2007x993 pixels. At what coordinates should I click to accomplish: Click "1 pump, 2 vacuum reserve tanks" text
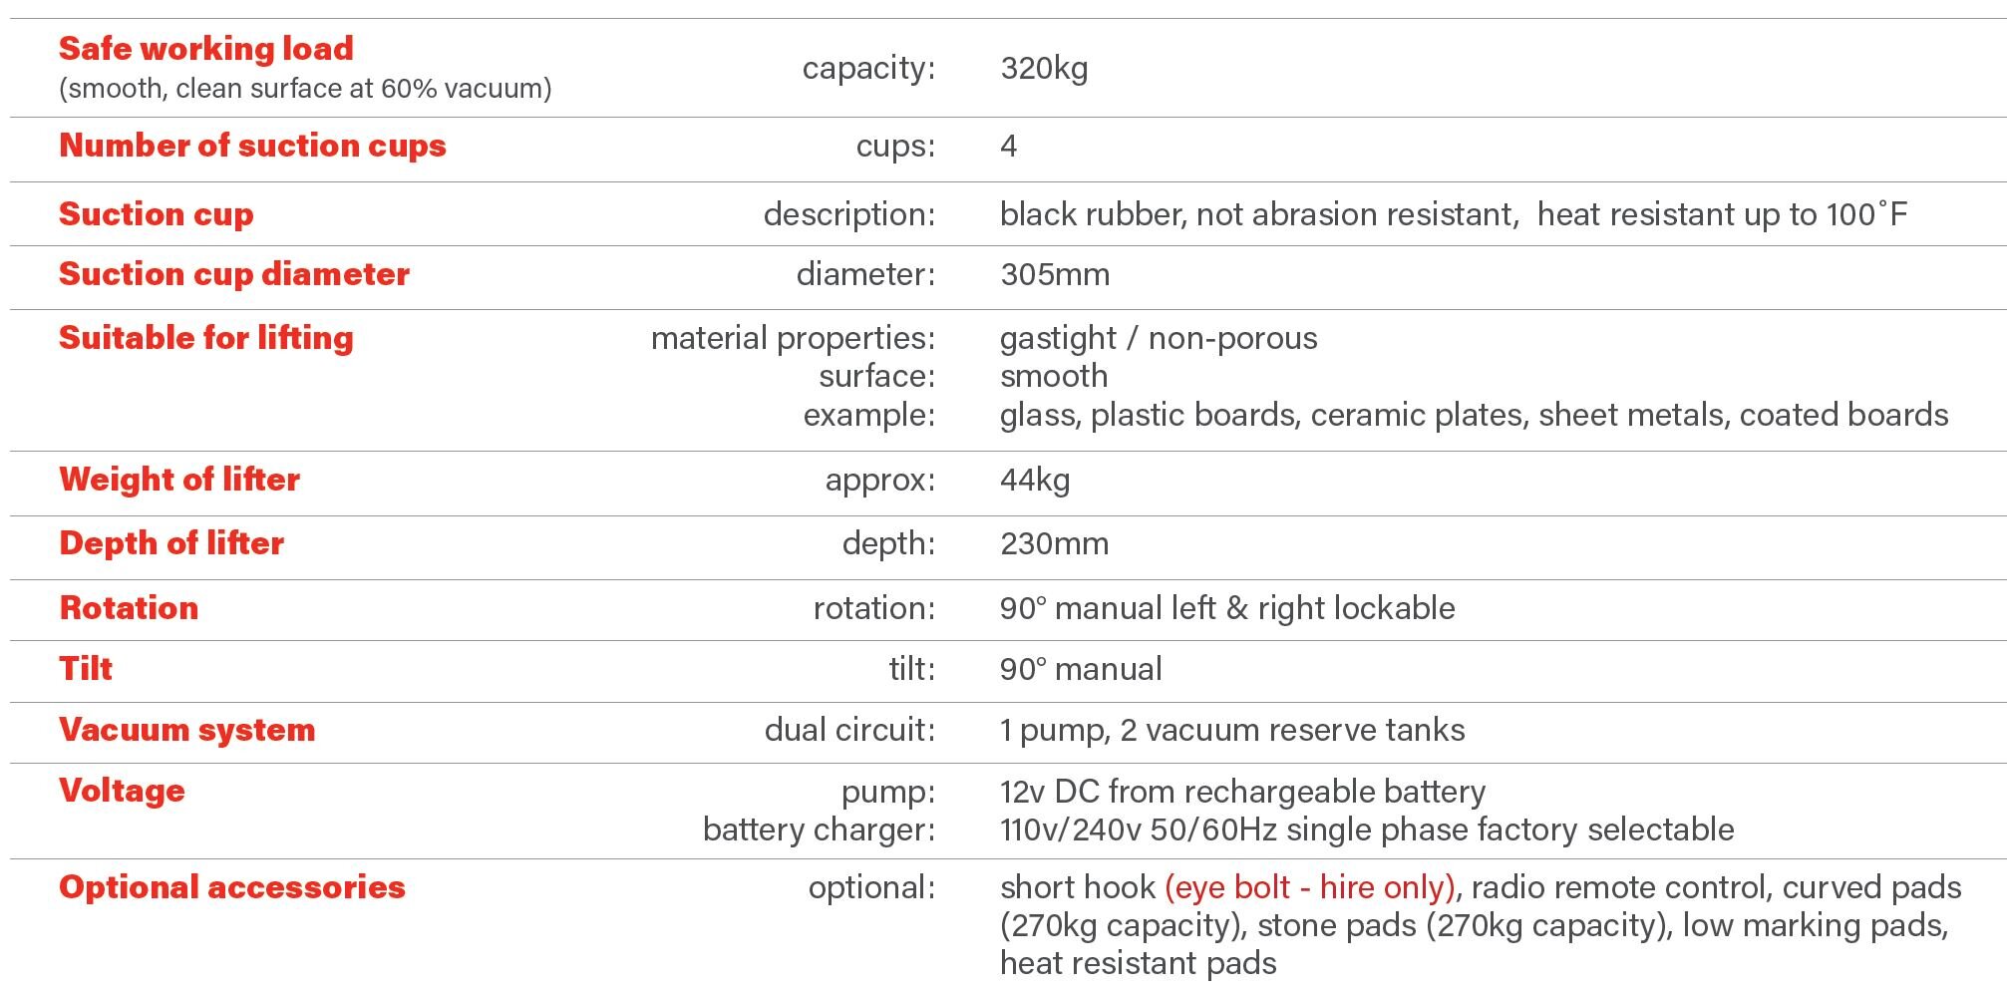click(1232, 730)
